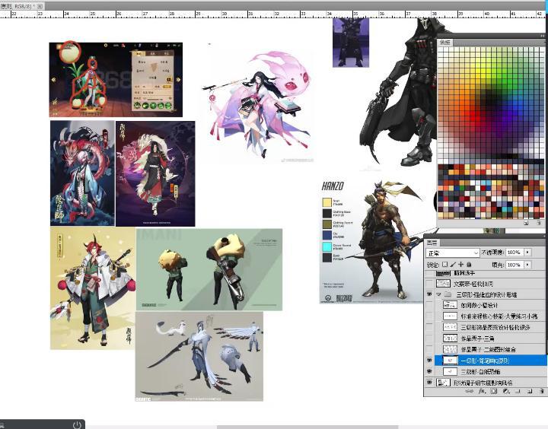Click the power icon in bottom-left overlay
548x429 pixels.
click(x=77, y=424)
